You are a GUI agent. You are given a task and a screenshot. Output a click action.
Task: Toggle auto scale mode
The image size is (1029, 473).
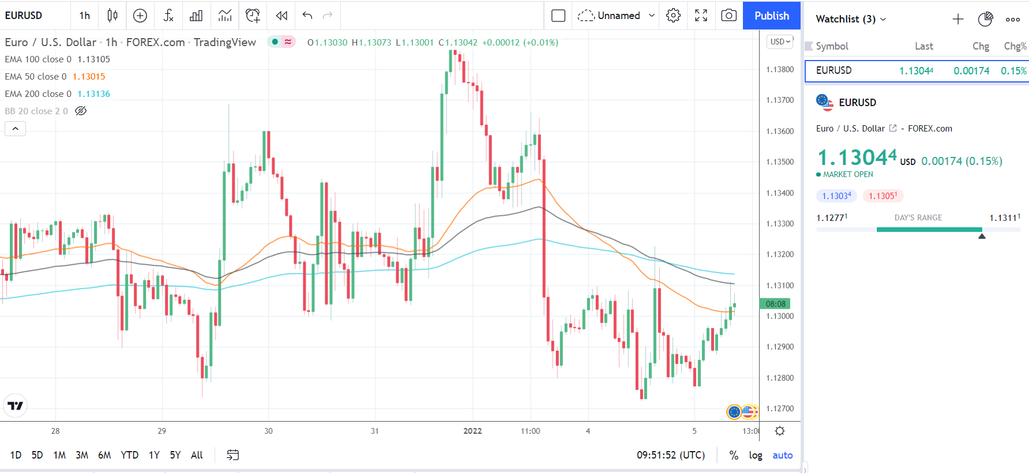click(x=783, y=455)
